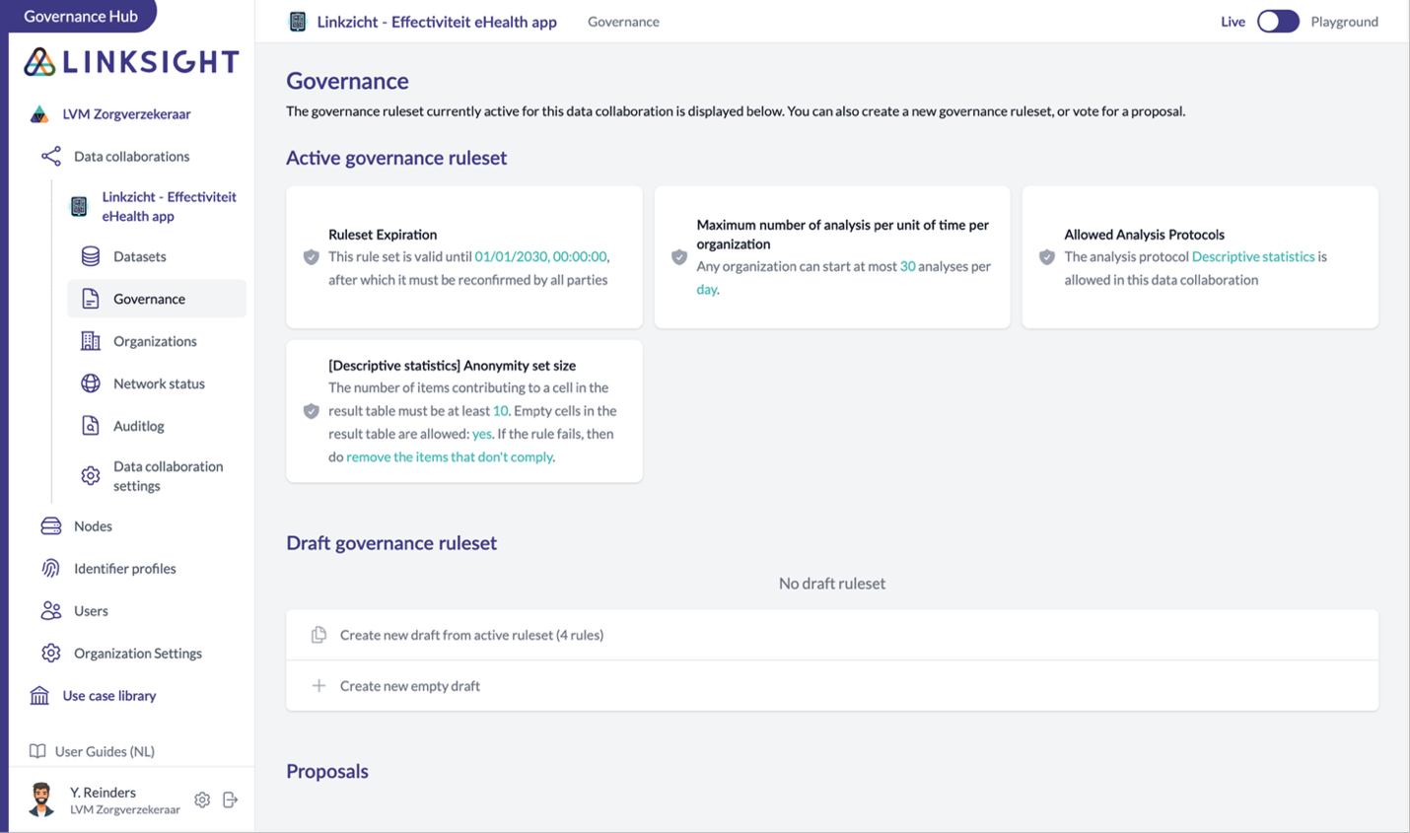Image resolution: width=1410 pixels, height=833 pixels.
Task: Click the settings gear beside Y. Reinders
Action: [202, 799]
